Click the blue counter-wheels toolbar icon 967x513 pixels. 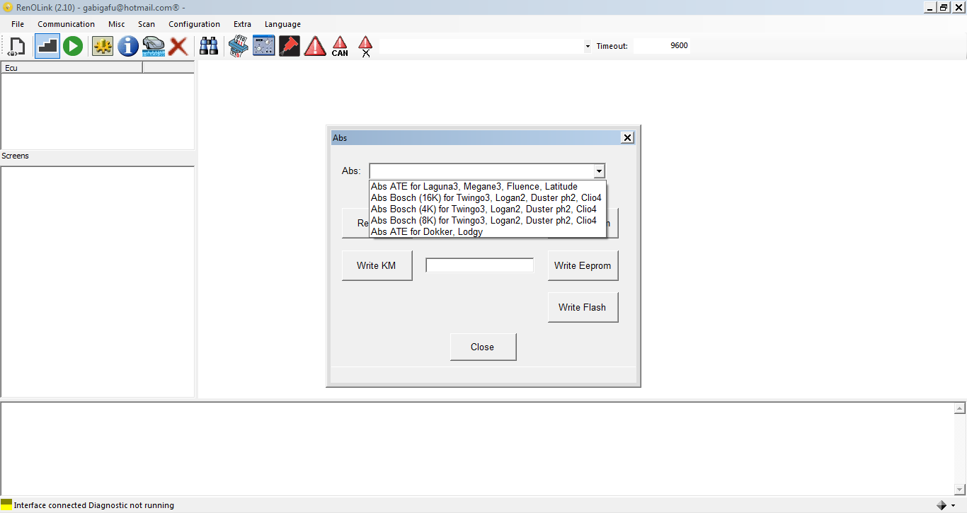coord(238,47)
